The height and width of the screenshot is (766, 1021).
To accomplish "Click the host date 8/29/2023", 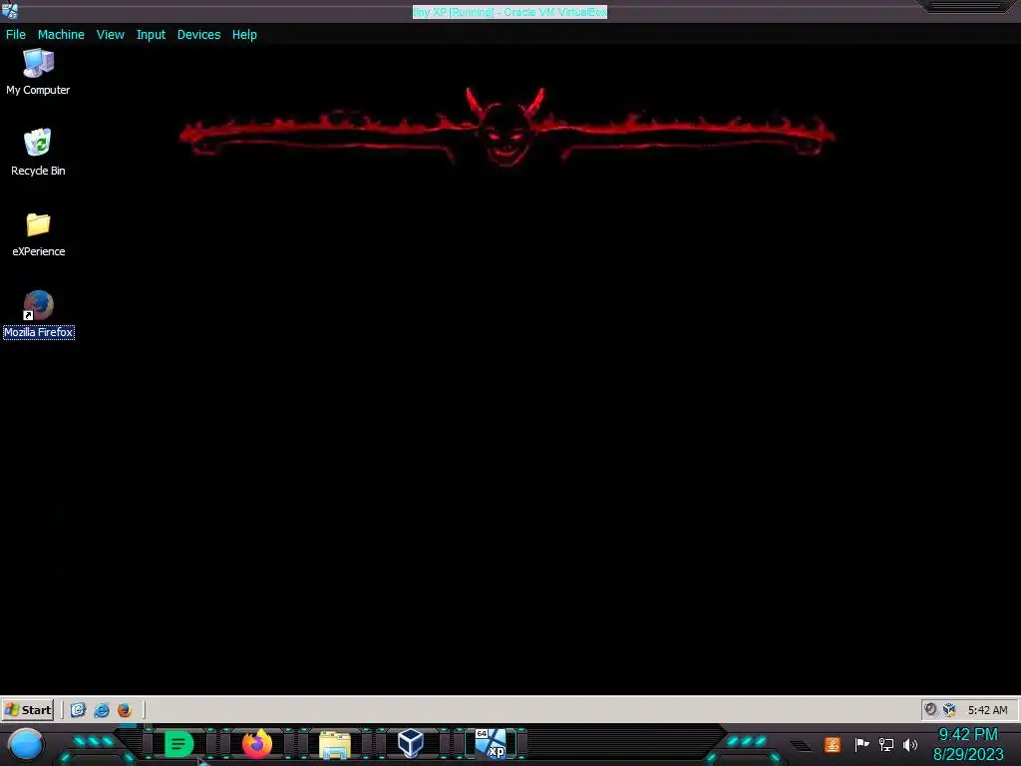I will (968, 754).
